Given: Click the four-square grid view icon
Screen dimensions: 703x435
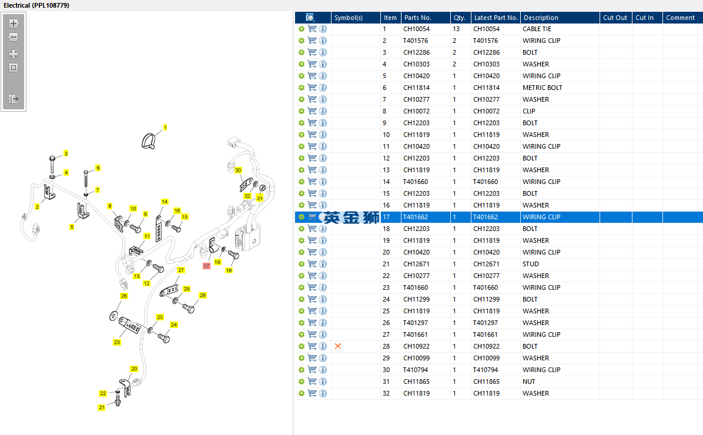Looking at the screenshot, I should pos(14,54).
